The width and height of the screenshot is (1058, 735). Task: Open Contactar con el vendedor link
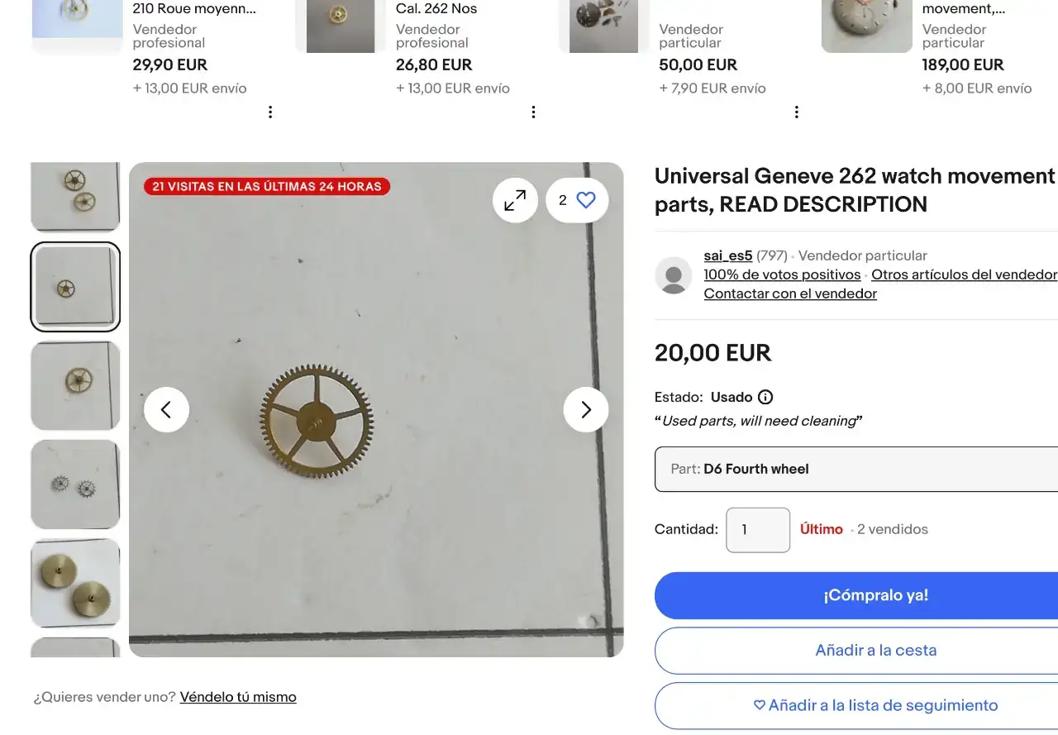coord(790,294)
